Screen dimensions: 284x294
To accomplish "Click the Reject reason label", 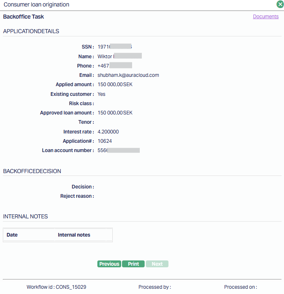I will [77, 196].
